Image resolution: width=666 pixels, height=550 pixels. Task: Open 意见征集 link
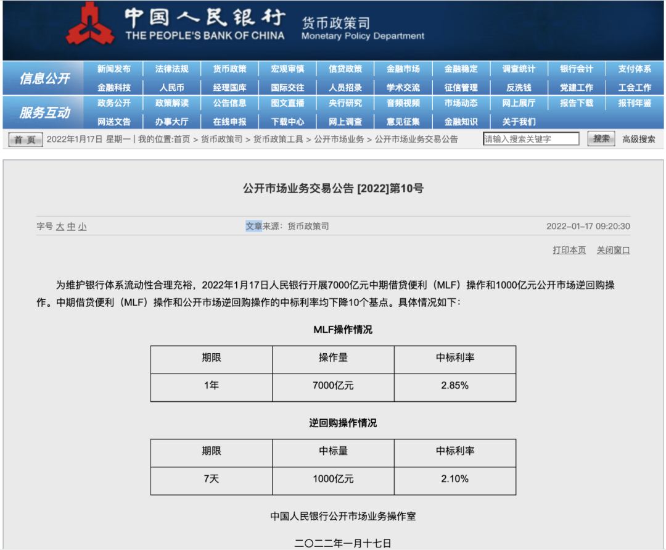tap(403, 122)
